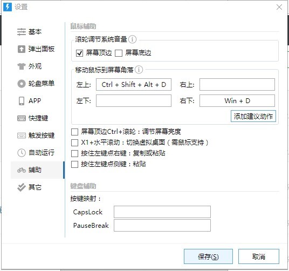Image resolution: width=289 pixels, height=271 pixels.
Task: Focus the CapsLock key mapping field
Action: [x=162, y=212]
